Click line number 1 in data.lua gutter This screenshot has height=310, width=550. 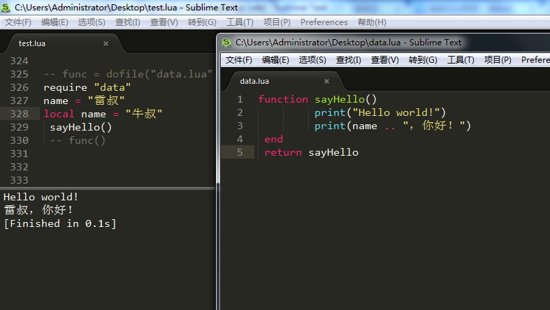[240, 99]
